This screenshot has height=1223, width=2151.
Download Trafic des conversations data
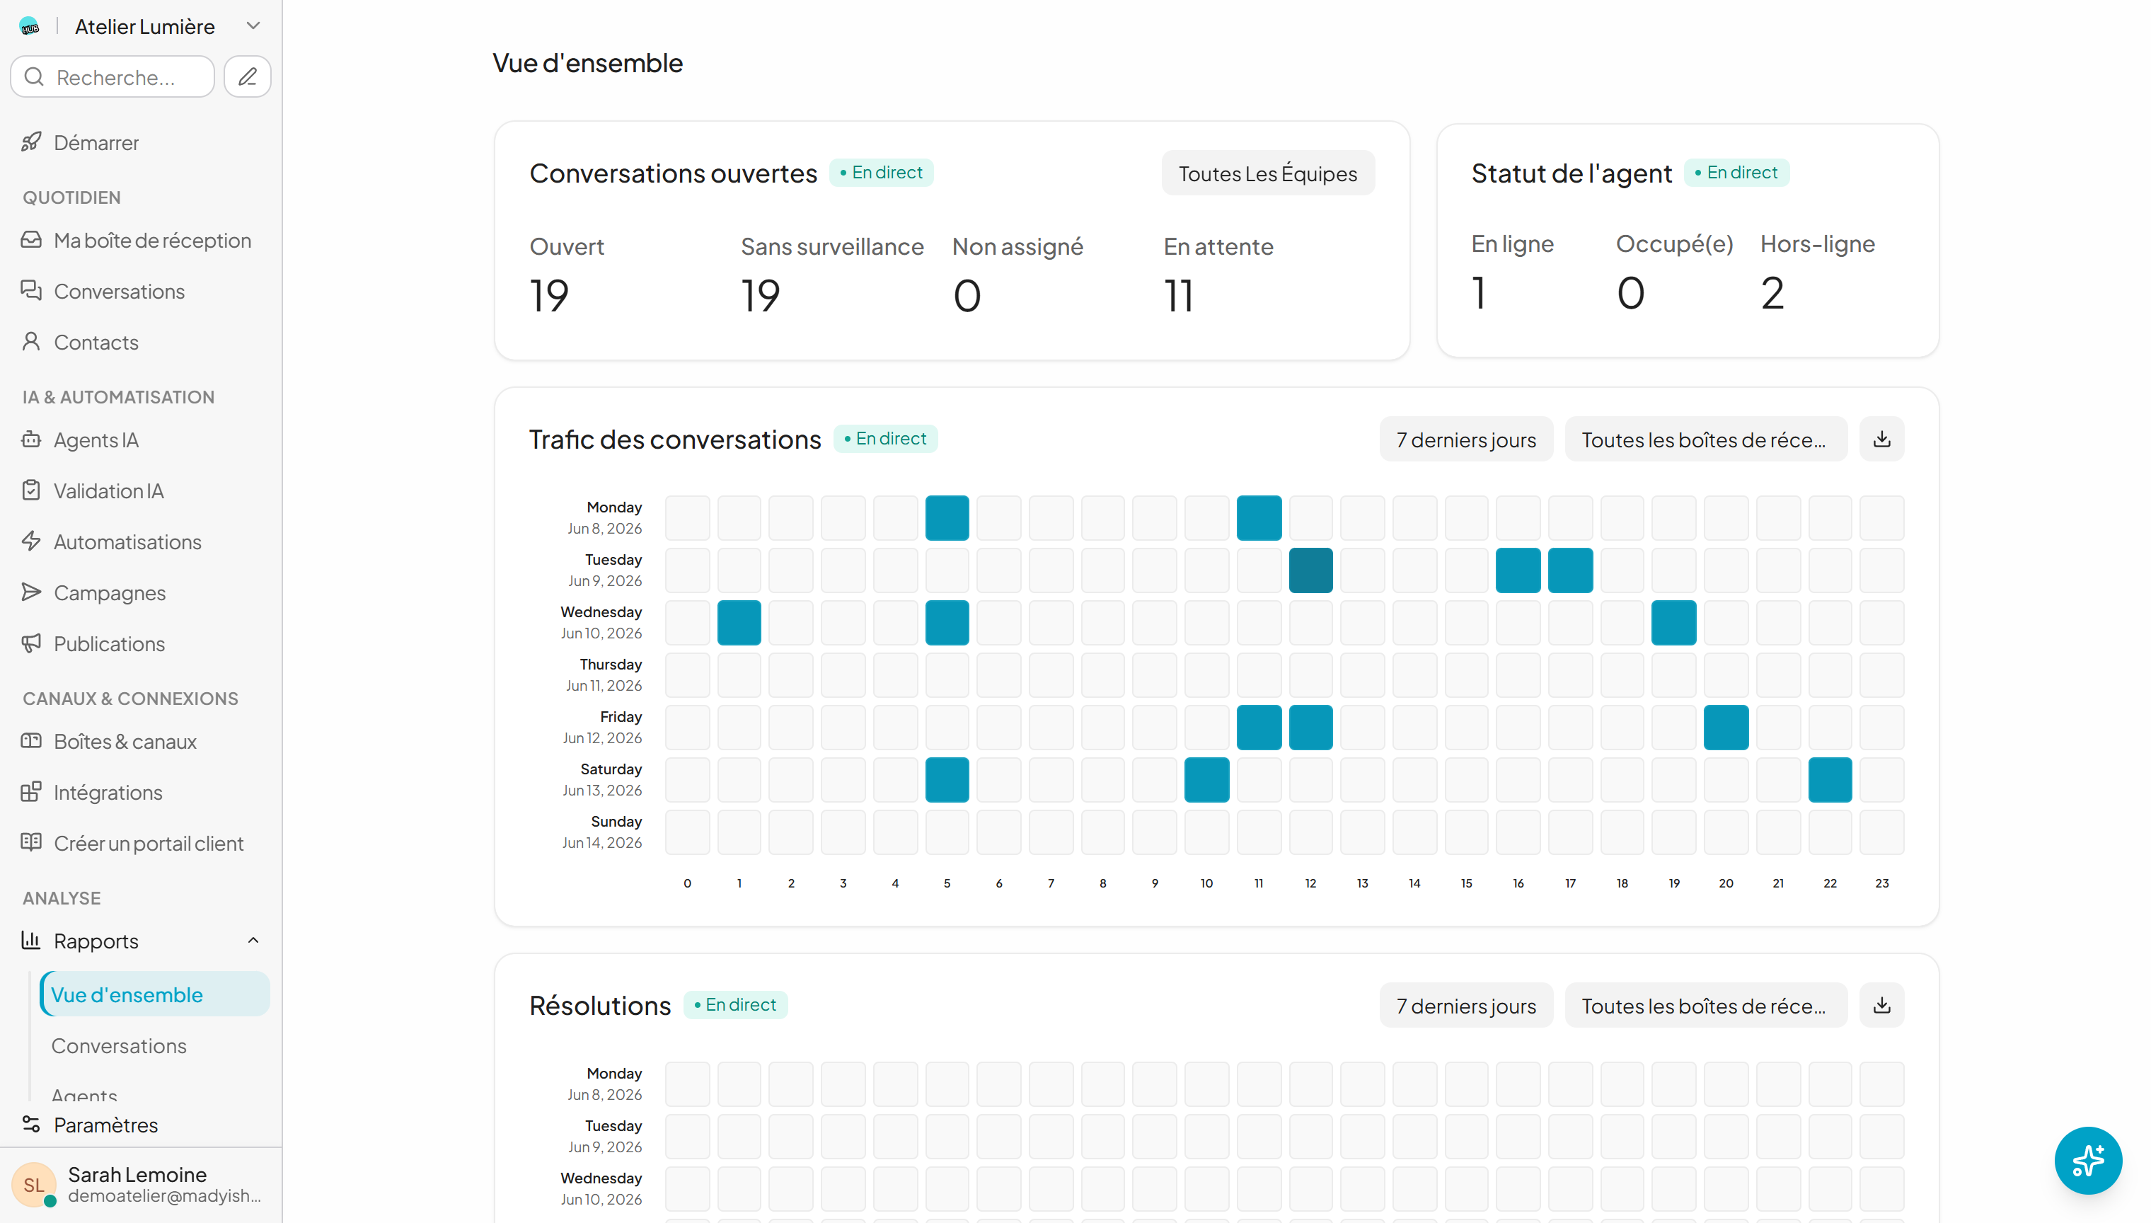coord(1881,440)
